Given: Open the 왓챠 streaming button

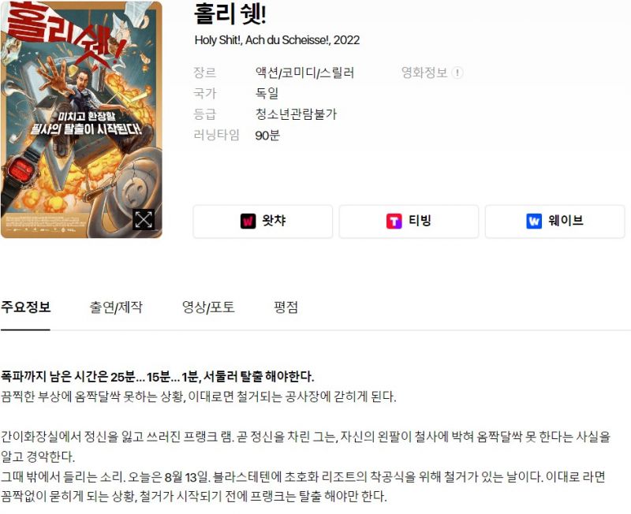Looking at the screenshot, I should click(x=263, y=222).
